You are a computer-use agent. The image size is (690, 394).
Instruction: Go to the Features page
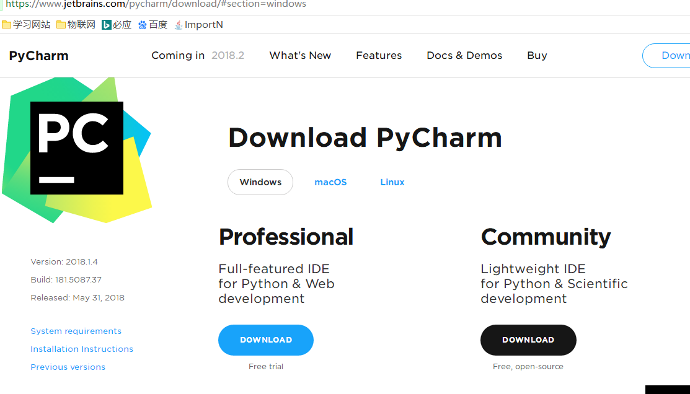[x=379, y=55]
